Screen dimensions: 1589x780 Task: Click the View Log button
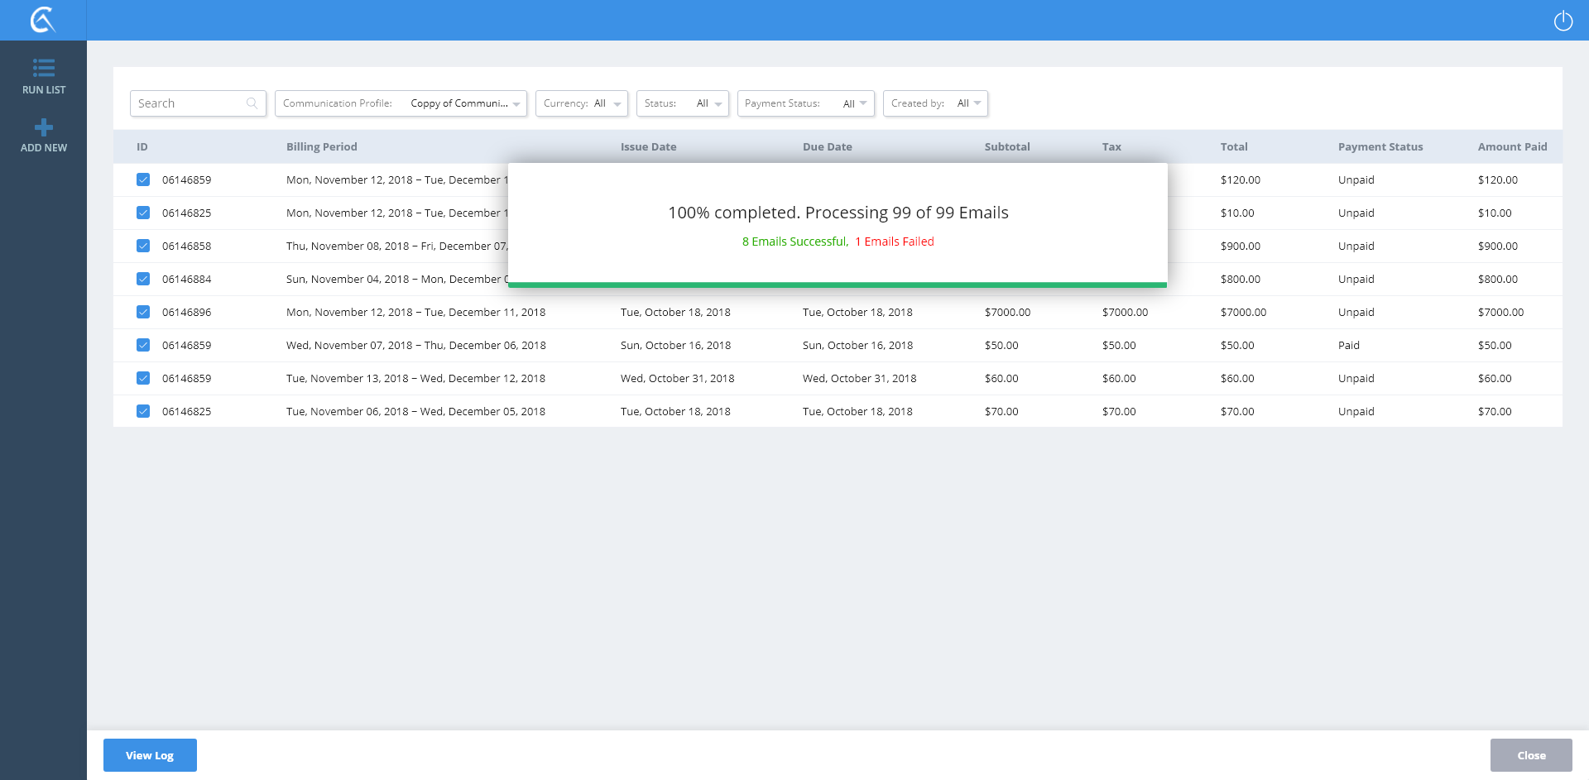pyautogui.click(x=150, y=755)
